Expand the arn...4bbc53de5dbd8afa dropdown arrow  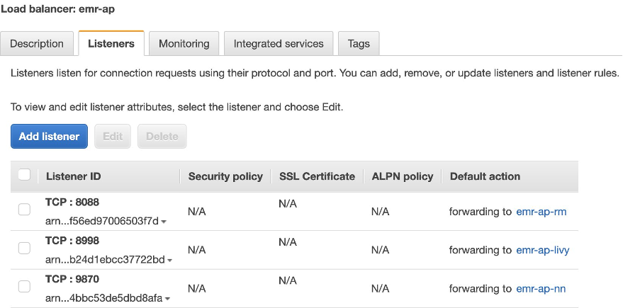[167, 300]
